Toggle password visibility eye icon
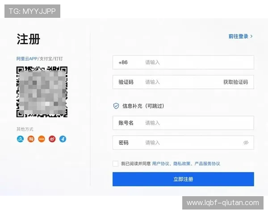 point(246,143)
